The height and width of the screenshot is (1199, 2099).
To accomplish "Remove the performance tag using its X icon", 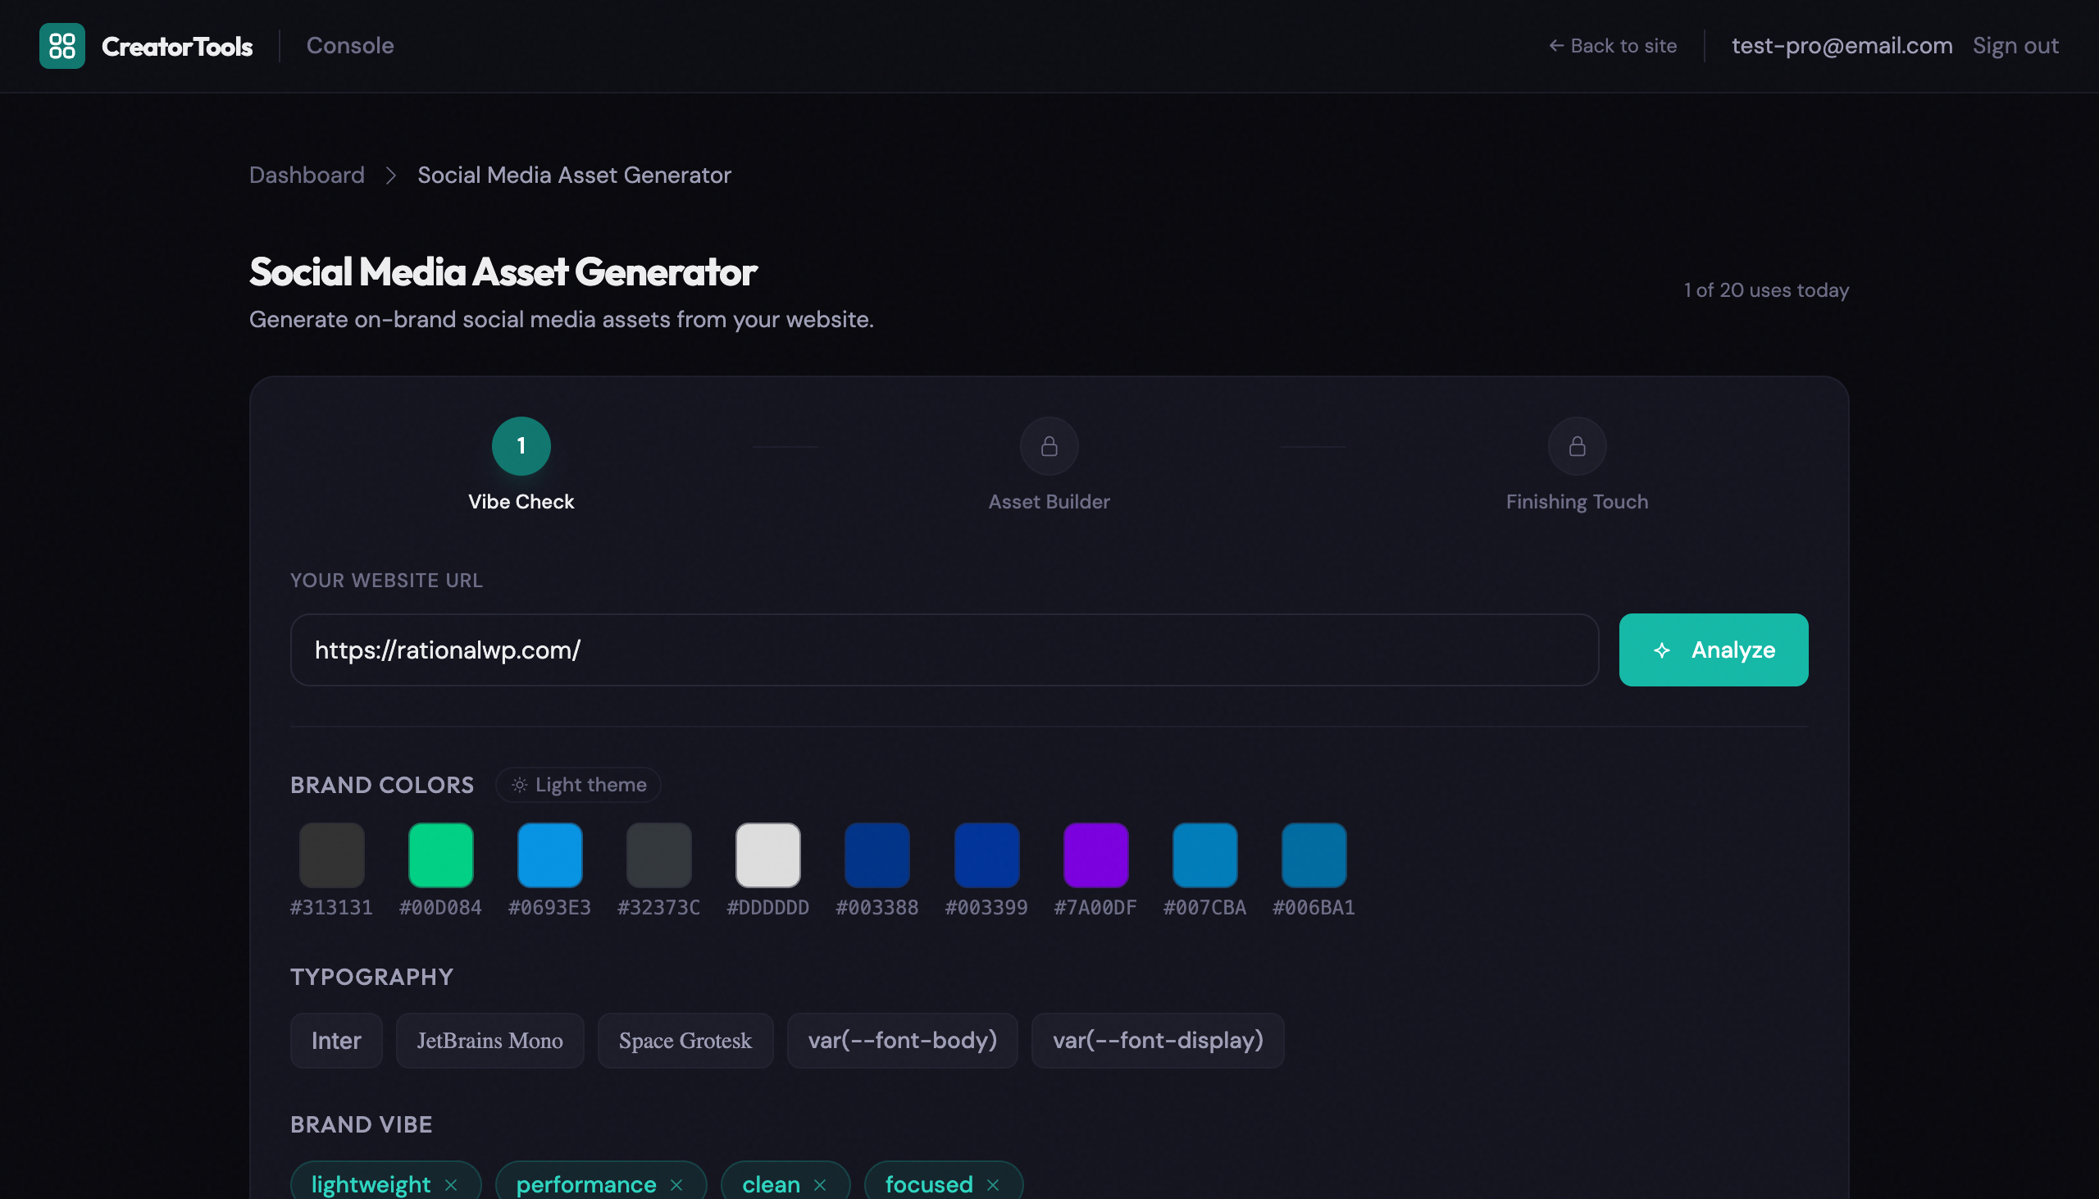I will (676, 1184).
